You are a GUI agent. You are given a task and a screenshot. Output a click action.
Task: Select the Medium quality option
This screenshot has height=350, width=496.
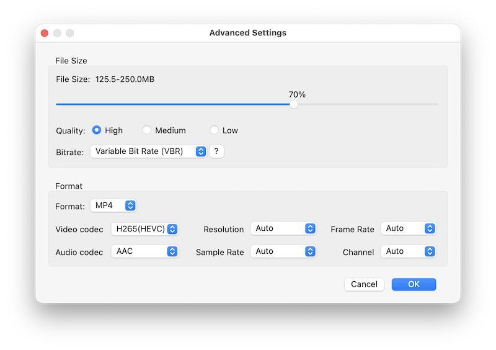point(146,130)
